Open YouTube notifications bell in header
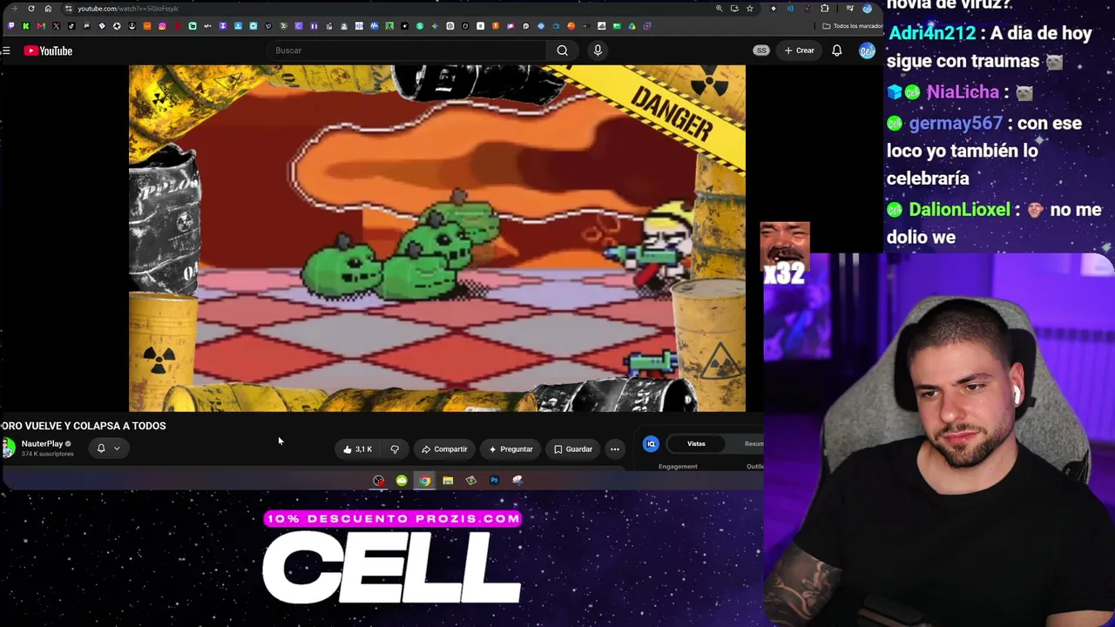 coord(836,51)
